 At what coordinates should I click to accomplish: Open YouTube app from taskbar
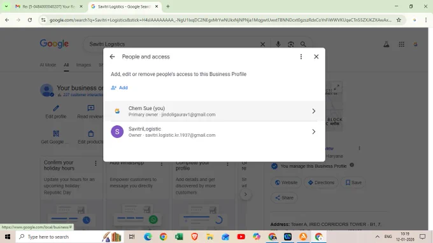[241, 237]
